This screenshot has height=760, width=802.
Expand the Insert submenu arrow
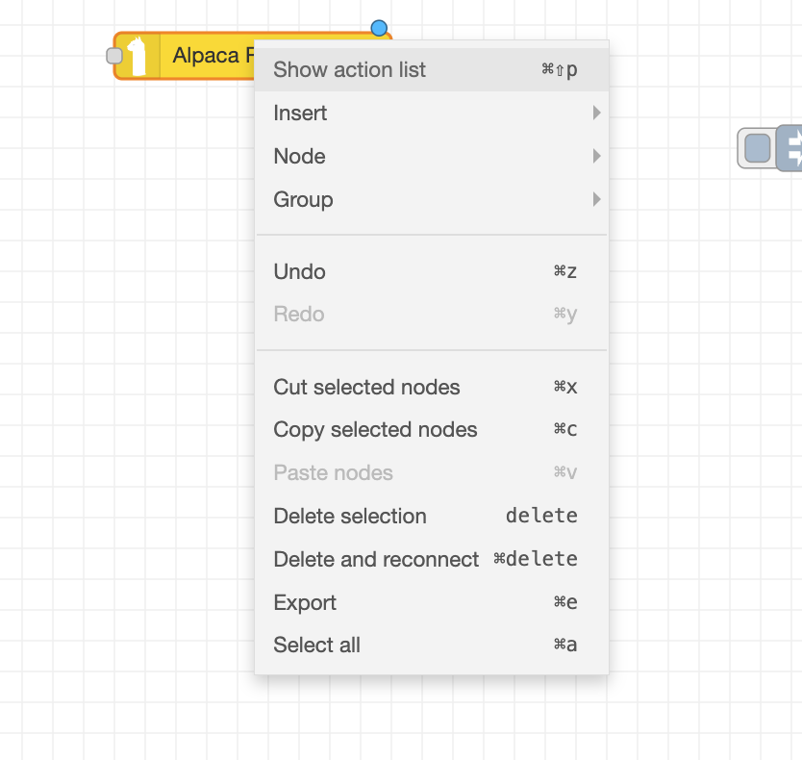point(596,114)
